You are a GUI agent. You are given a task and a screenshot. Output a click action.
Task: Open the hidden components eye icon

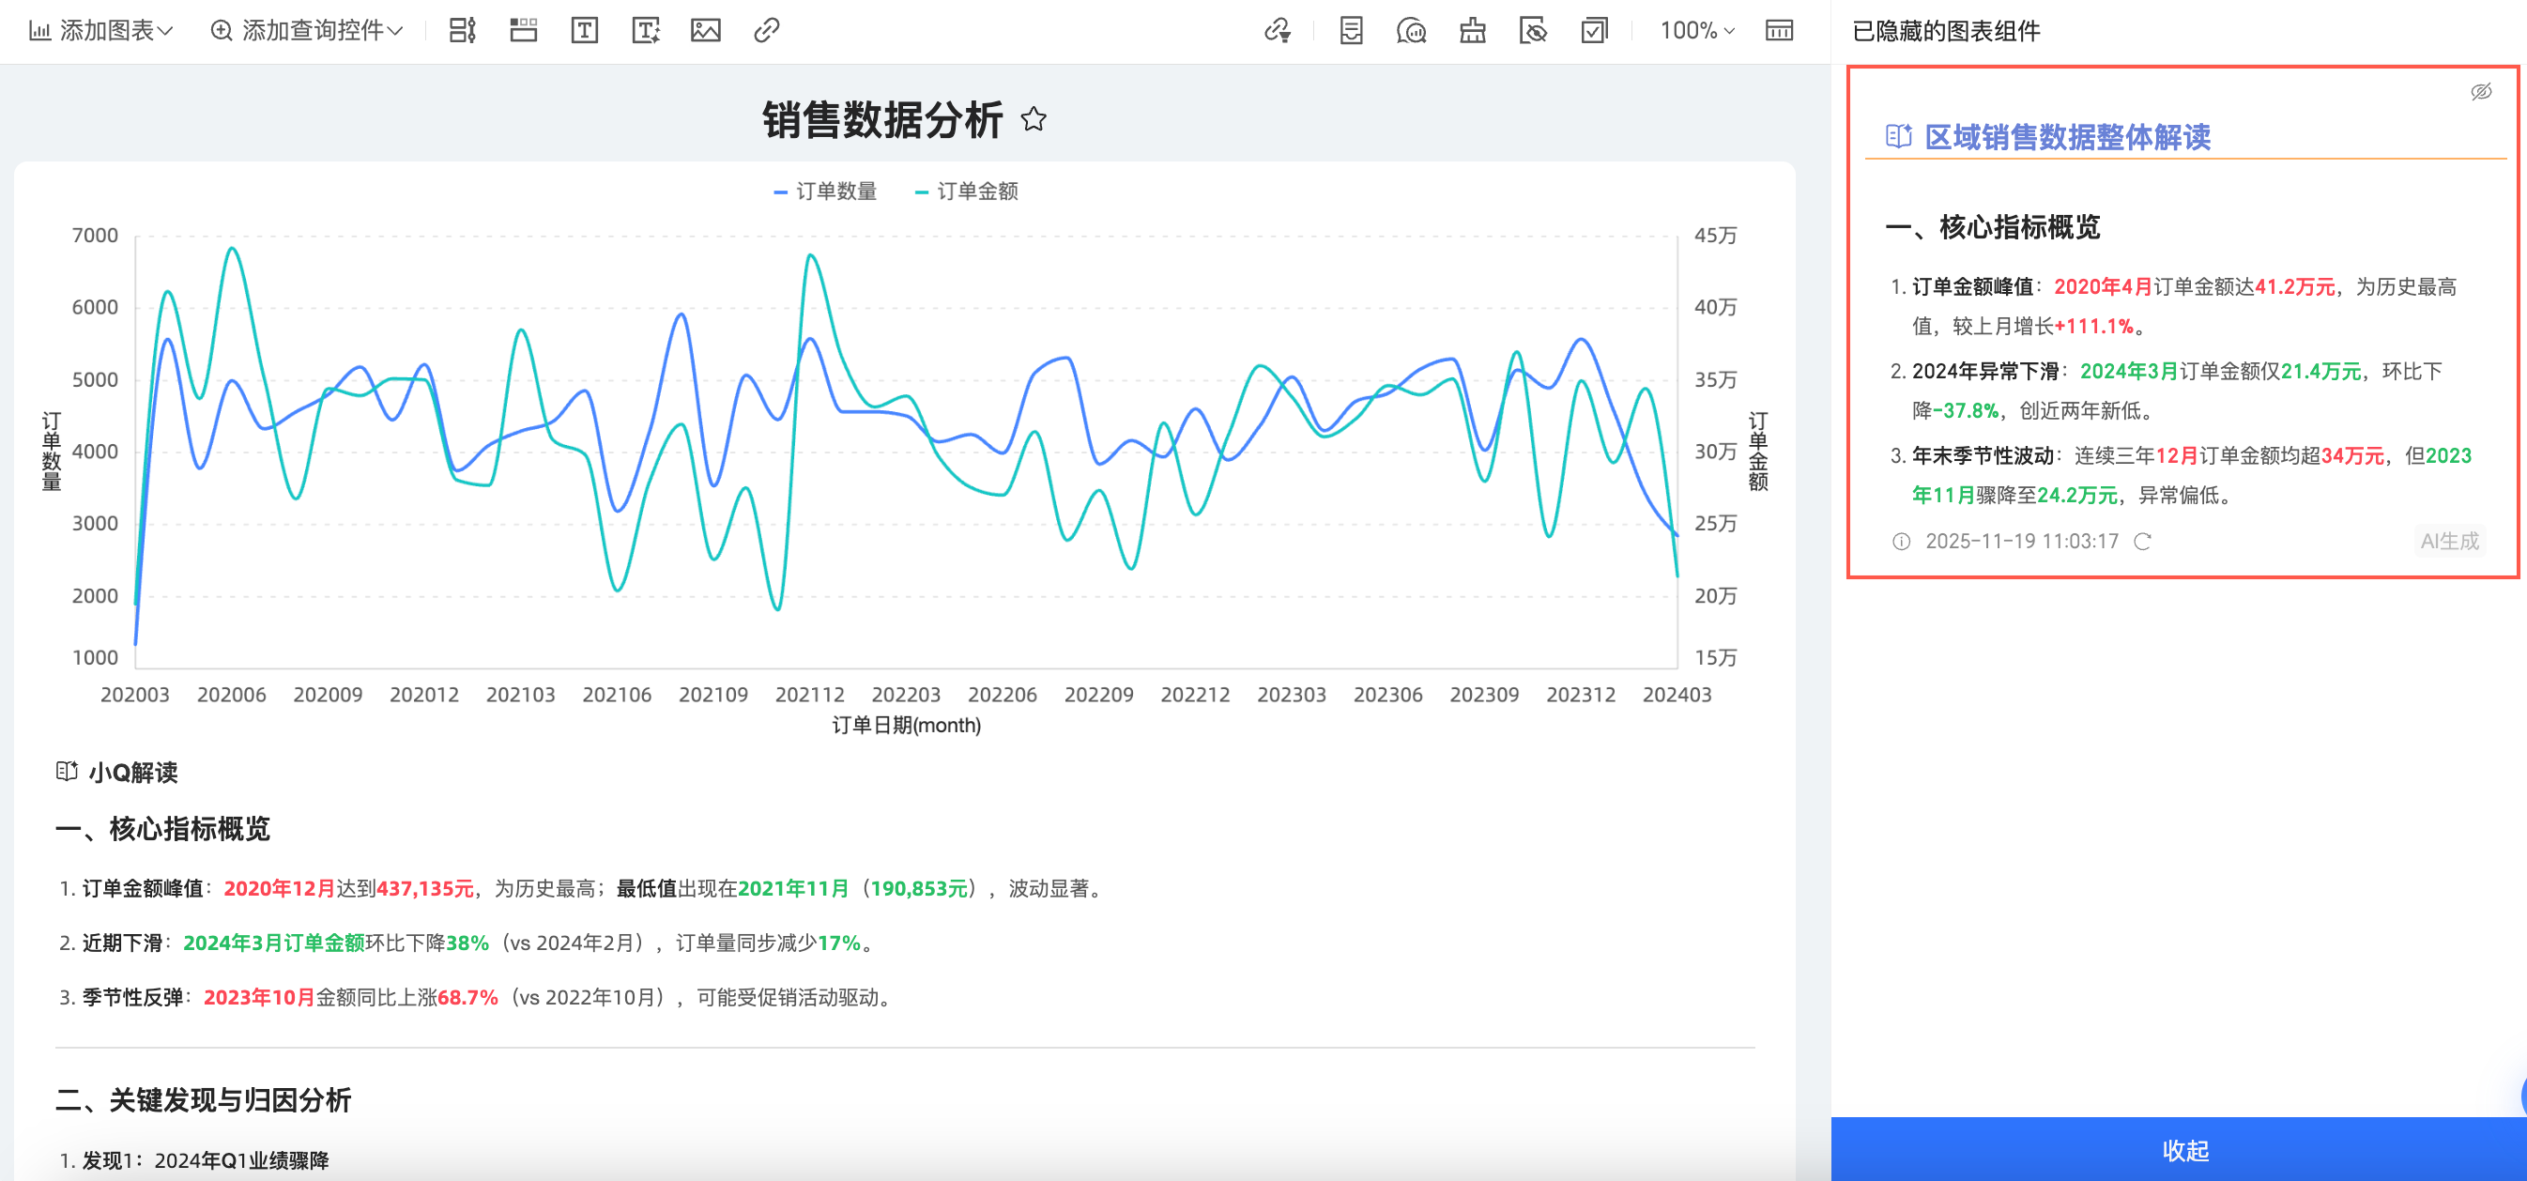(1532, 30)
